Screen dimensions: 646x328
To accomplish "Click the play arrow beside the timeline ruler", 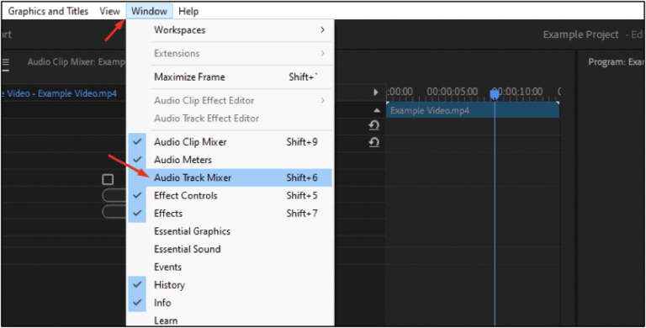I will coord(375,92).
